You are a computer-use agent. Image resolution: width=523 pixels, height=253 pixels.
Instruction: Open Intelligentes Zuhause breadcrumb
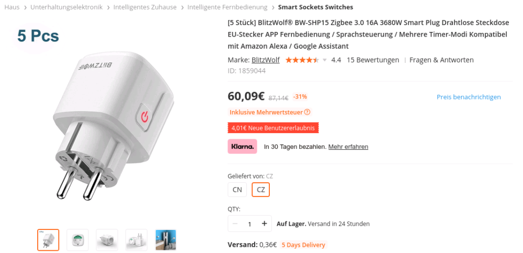click(x=145, y=7)
